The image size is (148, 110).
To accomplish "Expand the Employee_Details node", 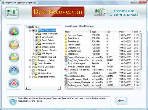I will pyautogui.click(x=30, y=60).
